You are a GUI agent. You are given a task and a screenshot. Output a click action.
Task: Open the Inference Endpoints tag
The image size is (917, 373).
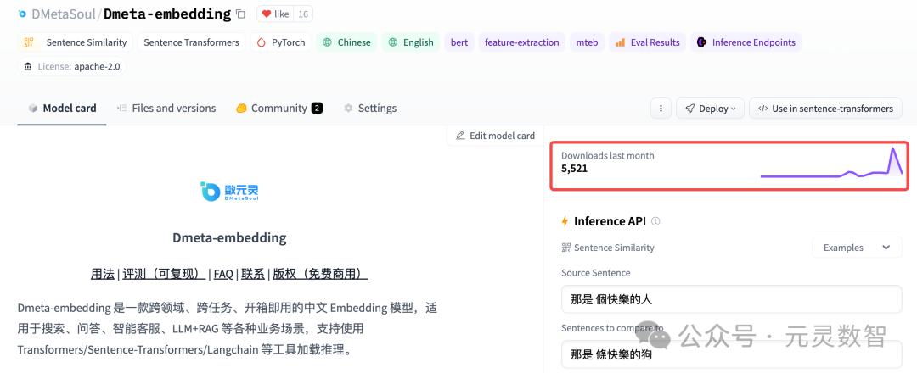click(x=746, y=42)
